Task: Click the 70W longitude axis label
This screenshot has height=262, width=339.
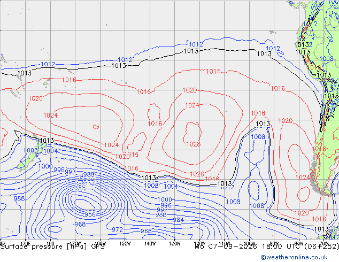Action: (323, 244)
